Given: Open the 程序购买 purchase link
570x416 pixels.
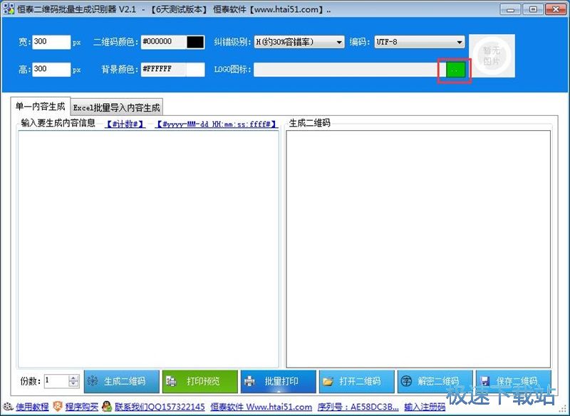Looking at the screenshot, I should [82, 407].
